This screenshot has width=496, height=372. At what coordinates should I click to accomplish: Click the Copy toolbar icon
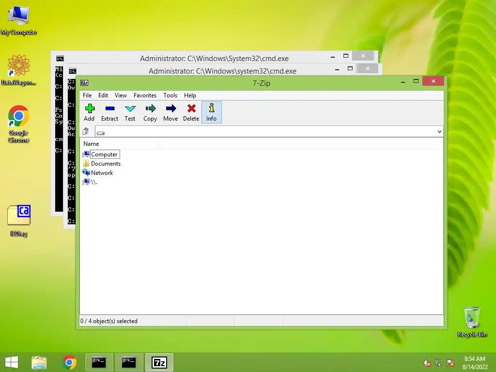tap(150, 112)
